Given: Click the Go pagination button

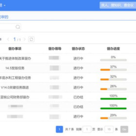Looking at the screenshot, I should (124, 129).
